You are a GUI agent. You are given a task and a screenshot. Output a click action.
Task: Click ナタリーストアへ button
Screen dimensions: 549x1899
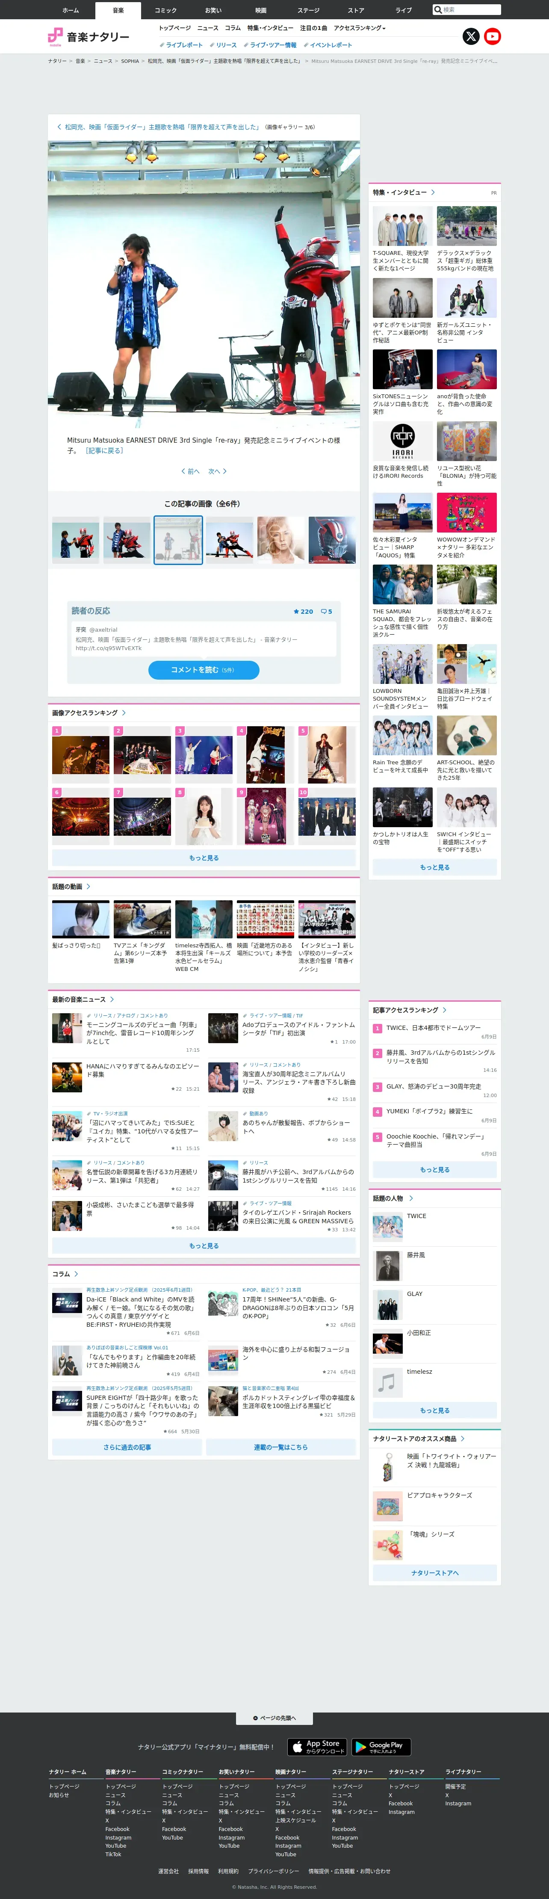pyautogui.click(x=435, y=1572)
